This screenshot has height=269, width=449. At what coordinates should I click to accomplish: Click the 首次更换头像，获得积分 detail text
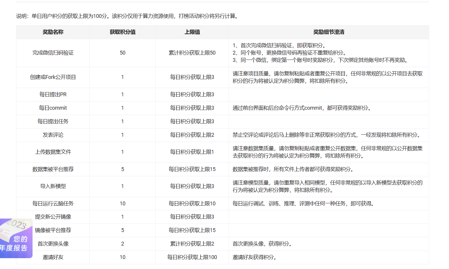click(263, 244)
